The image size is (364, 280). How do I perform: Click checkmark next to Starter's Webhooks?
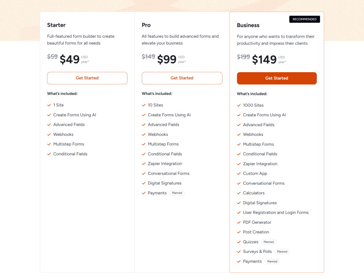tap(49, 135)
